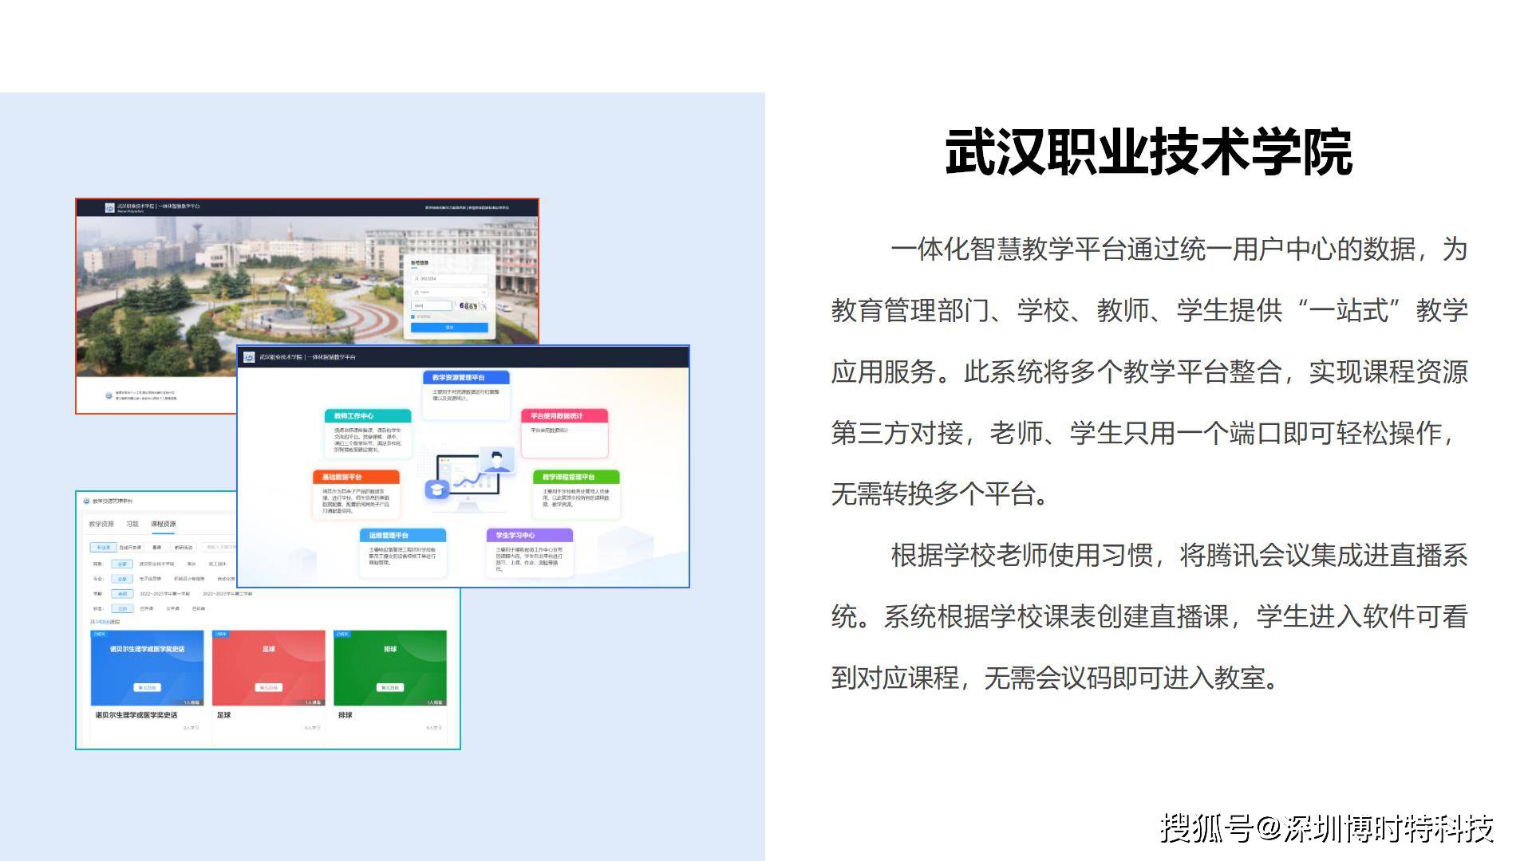
Task: Open the red 足球 course thumbnail
Action: [269, 668]
